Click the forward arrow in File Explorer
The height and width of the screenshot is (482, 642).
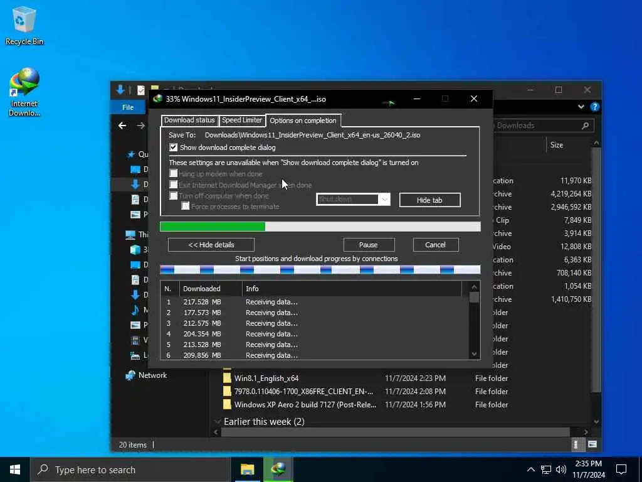(x=141, y=126)
